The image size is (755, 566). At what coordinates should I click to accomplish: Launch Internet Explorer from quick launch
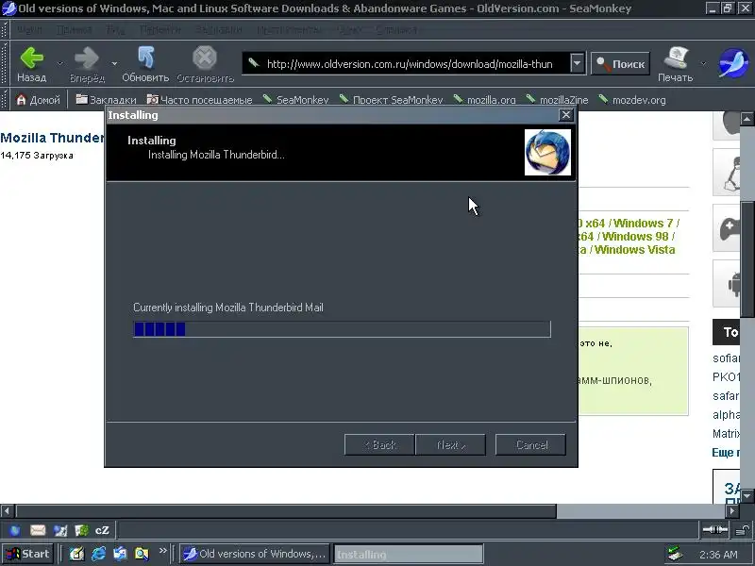coord(99,554)
